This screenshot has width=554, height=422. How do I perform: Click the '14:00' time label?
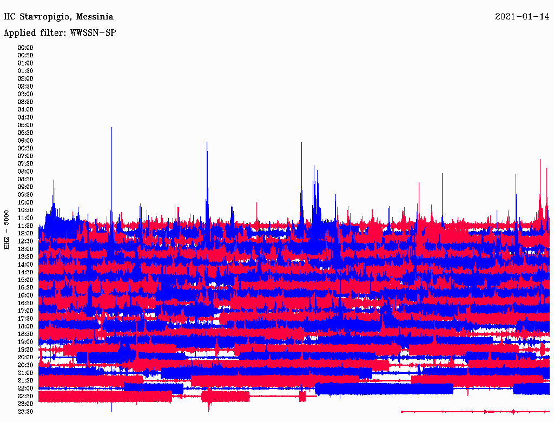coord(25,265)
